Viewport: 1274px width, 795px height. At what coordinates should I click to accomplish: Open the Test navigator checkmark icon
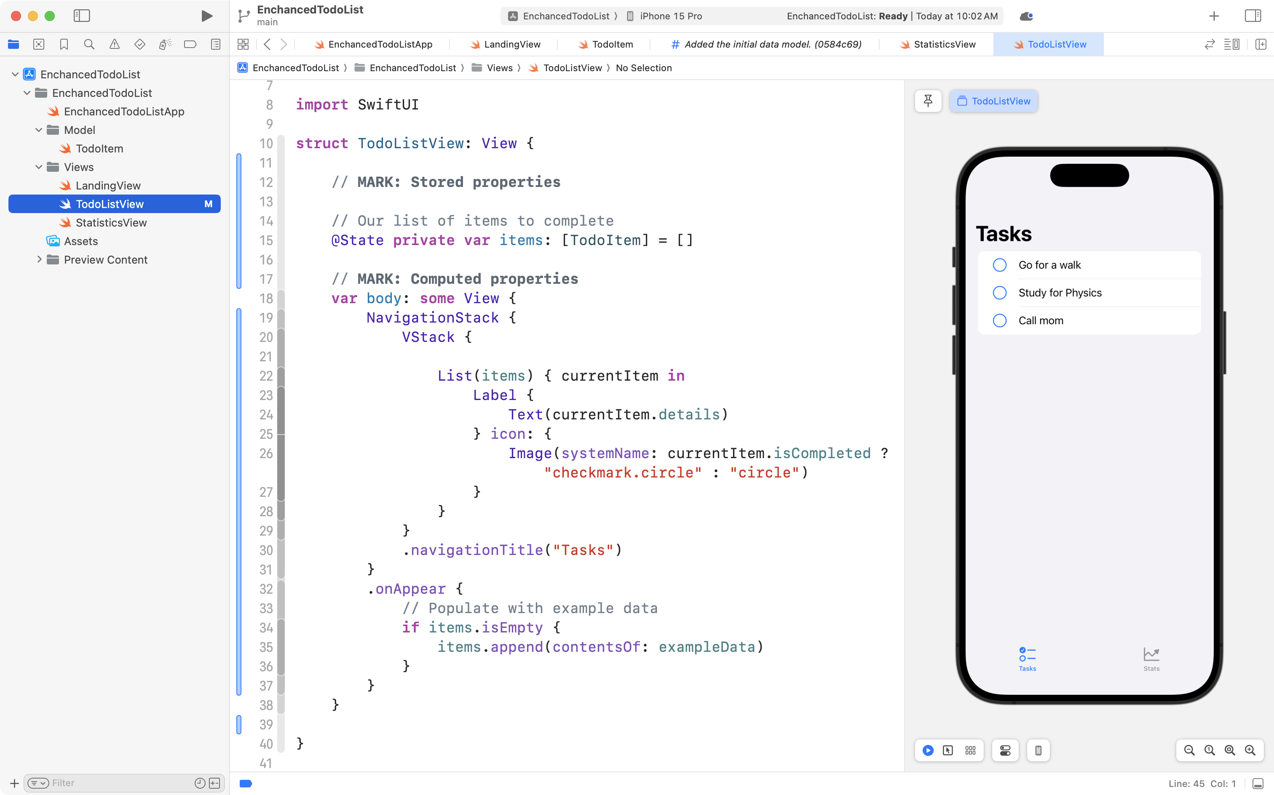tap(139, 44)
